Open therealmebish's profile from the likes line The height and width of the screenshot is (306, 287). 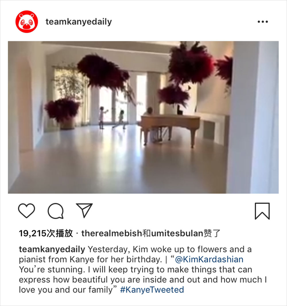click(x=112, y=233)
